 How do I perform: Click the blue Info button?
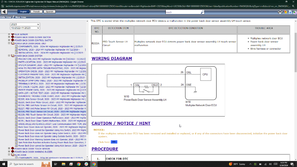pyautogui.click(x=114, y=142)
